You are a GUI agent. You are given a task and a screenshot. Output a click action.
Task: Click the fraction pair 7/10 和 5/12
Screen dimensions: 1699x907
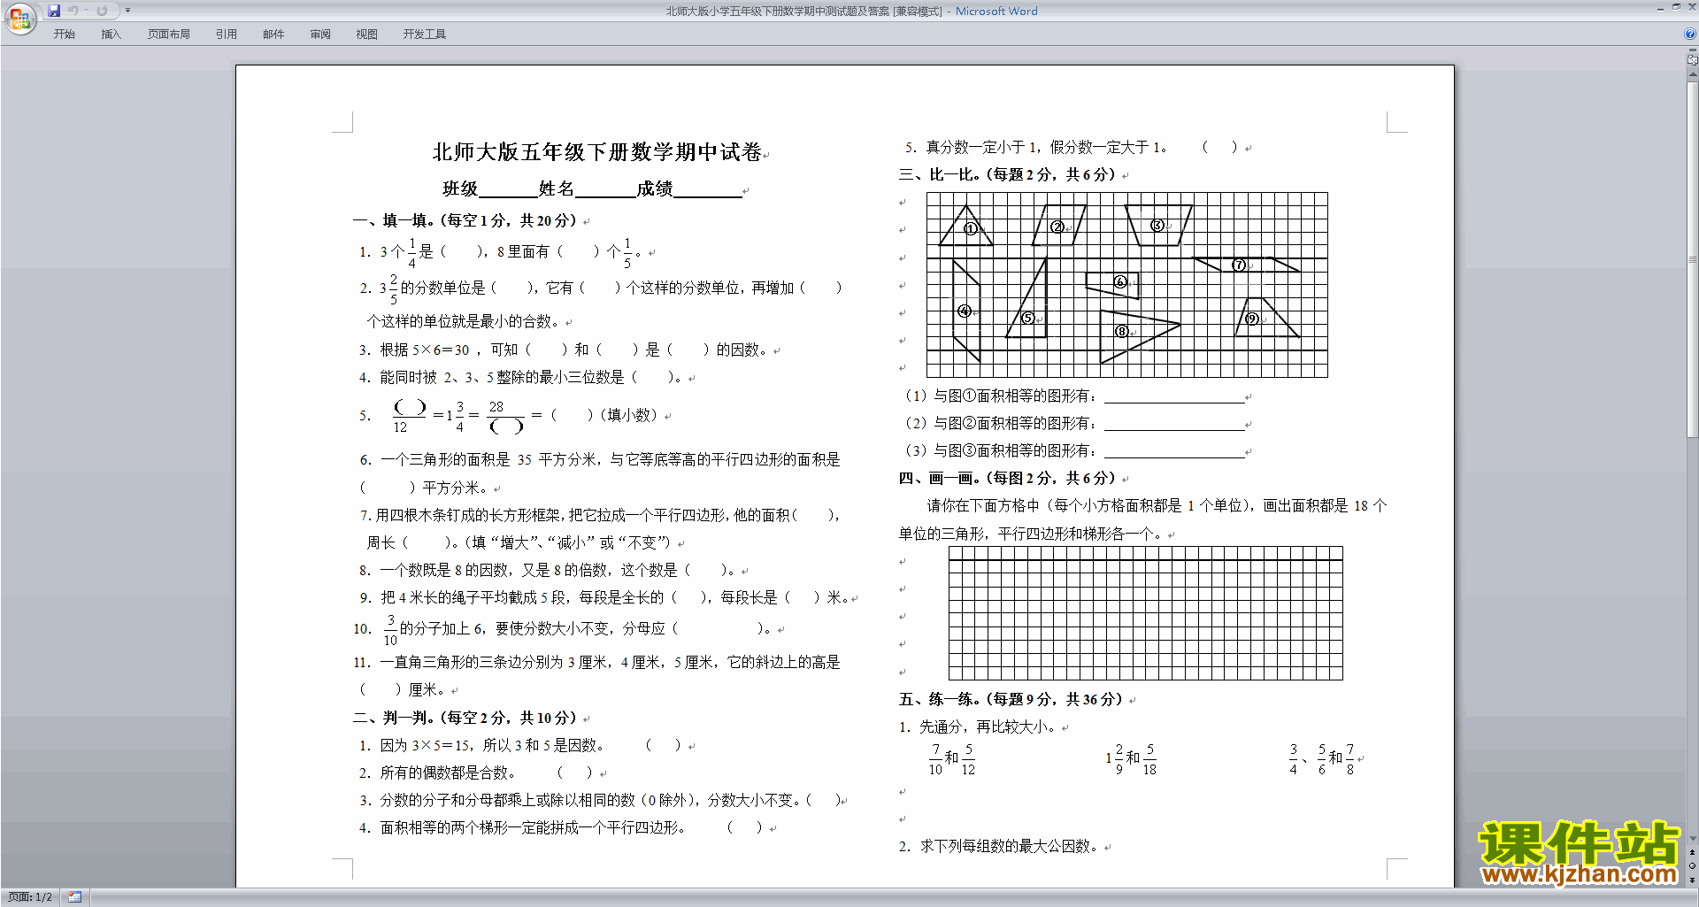952,759
